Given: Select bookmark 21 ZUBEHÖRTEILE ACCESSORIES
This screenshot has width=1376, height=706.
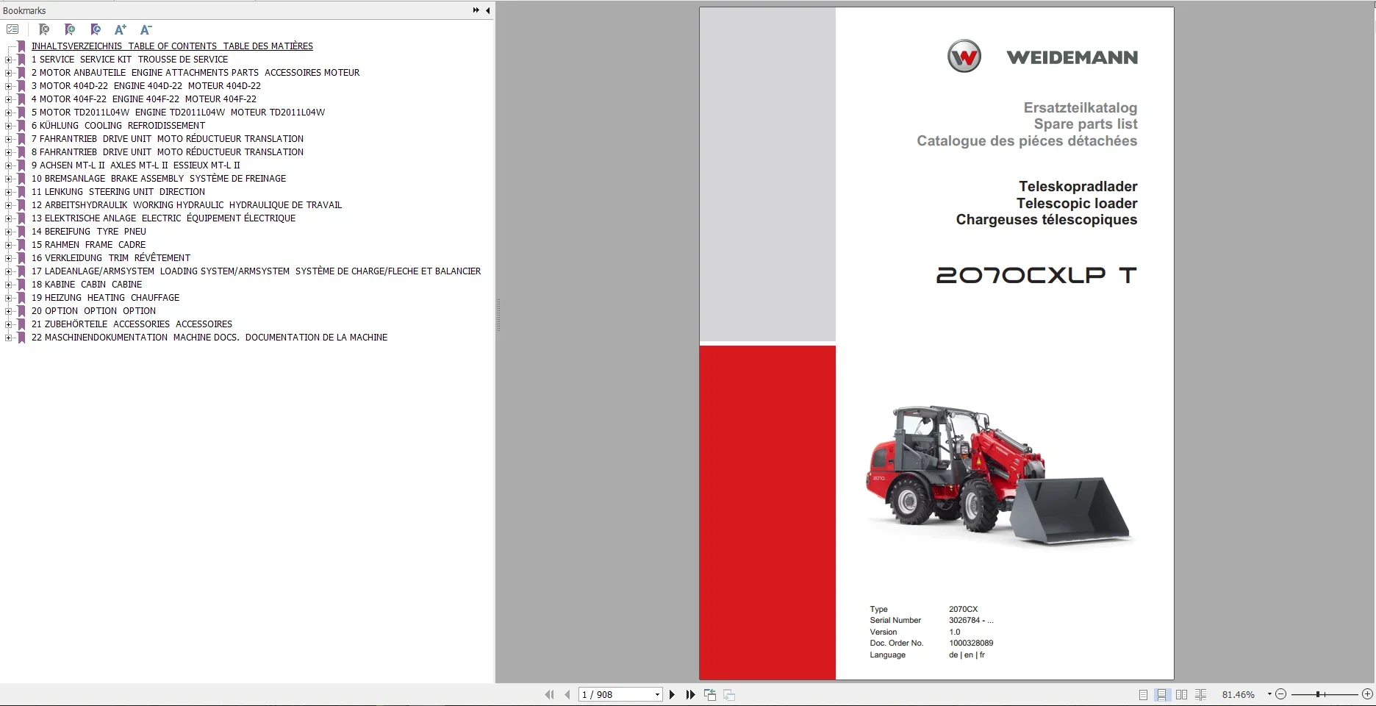Looking at the screenshot, I should click(132, 324).
